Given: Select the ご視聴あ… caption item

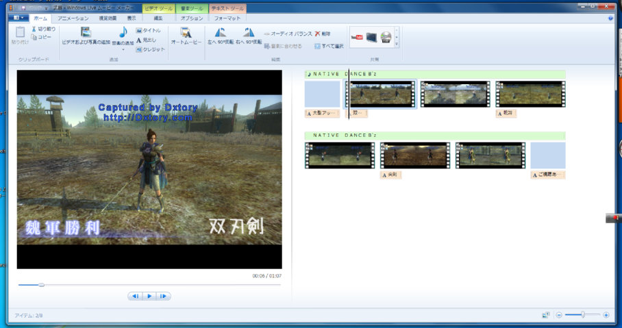Looking at the screenshot, I should pos(548,175).
